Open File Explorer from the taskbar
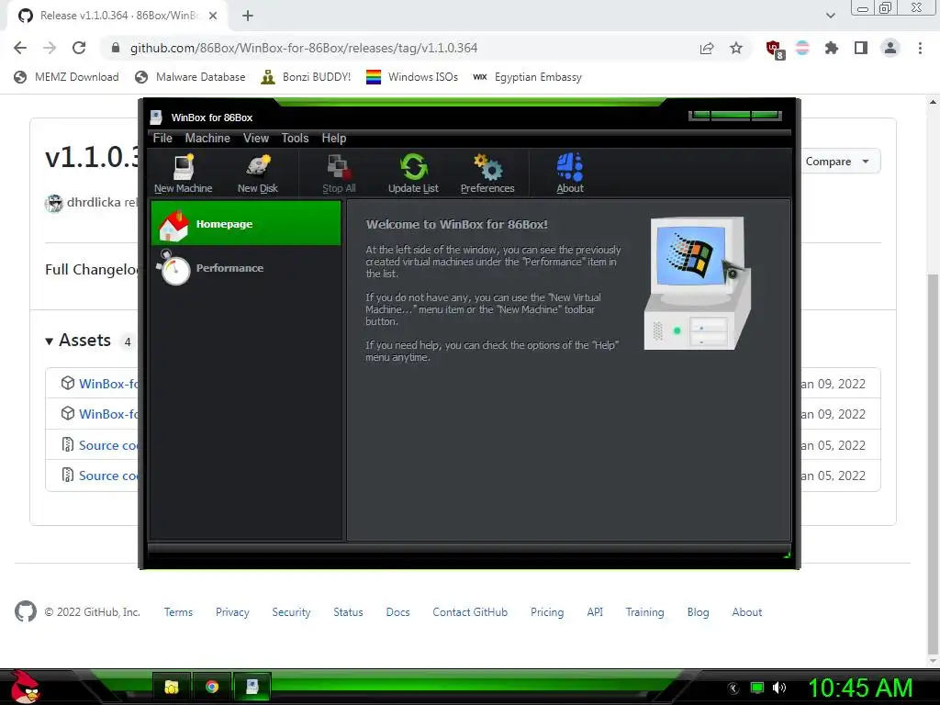This screenshot has height=705, width=940. point(172,687)
